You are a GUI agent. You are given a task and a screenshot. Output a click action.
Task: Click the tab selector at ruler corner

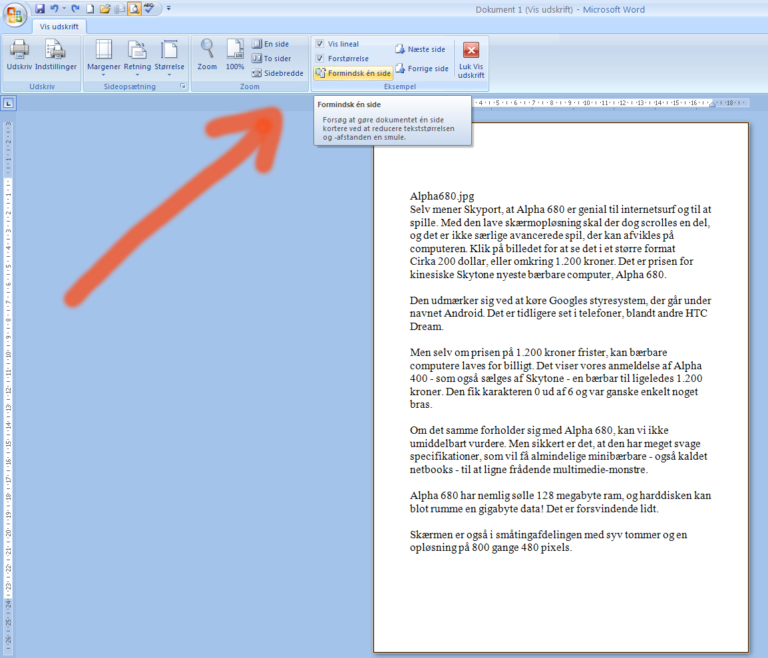[x=8, y=103]
